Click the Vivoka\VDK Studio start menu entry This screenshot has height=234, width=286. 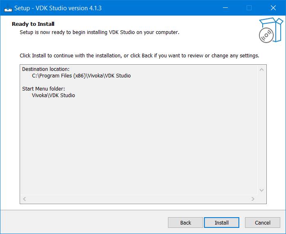[x=53, y=95]
